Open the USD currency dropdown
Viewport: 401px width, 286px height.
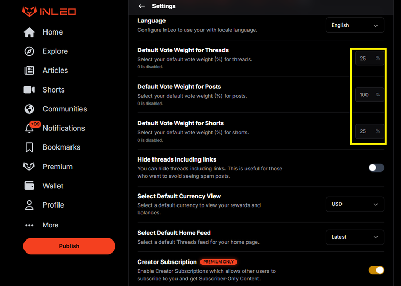point(355,204)
